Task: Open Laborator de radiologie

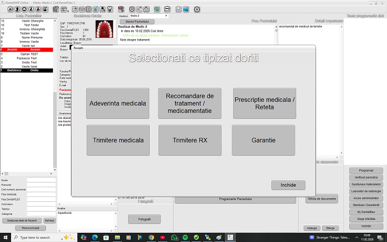Action: [366, 191]
